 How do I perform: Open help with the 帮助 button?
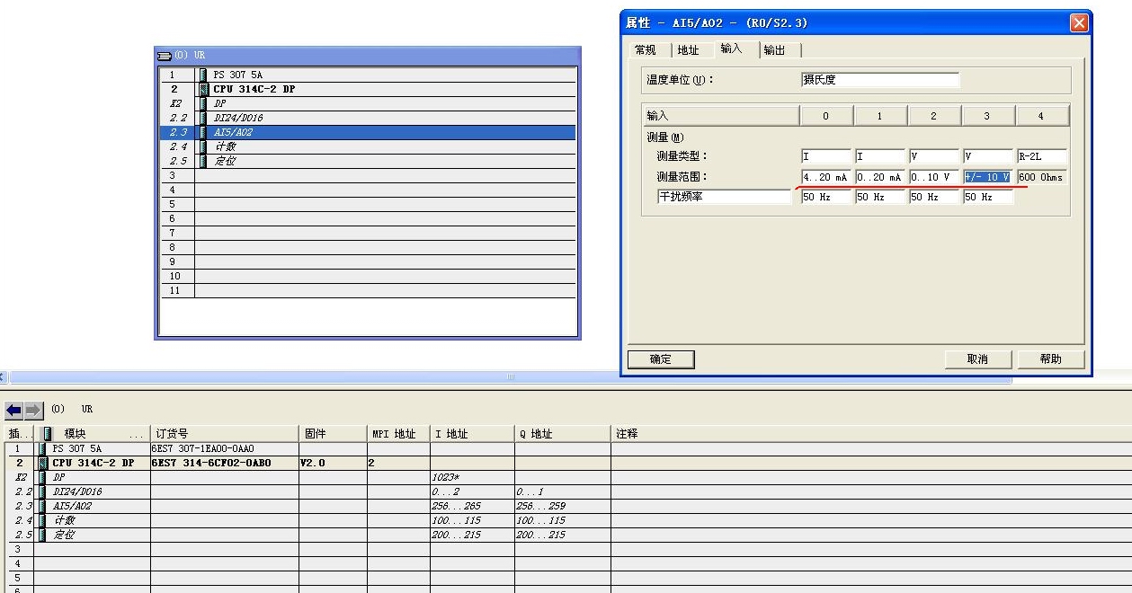(x=1050, y=358)
